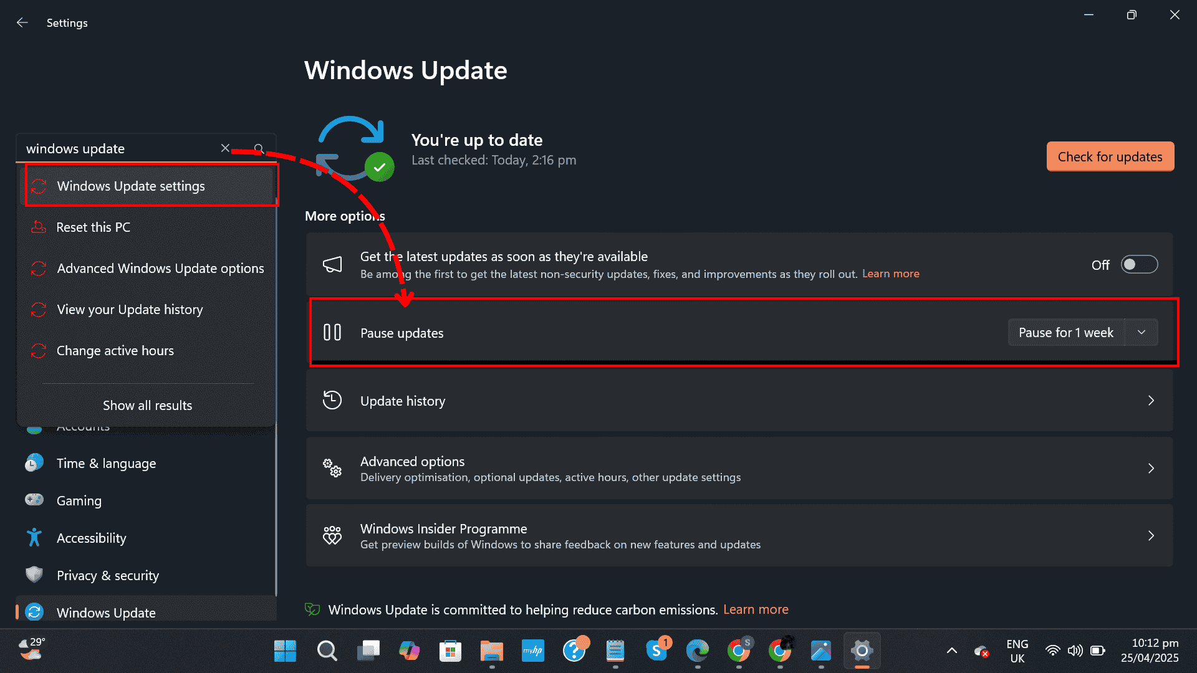The height and width of the screenshot is (673, 1197).
Task: Click the Check for updates button
Action: 1110,156
